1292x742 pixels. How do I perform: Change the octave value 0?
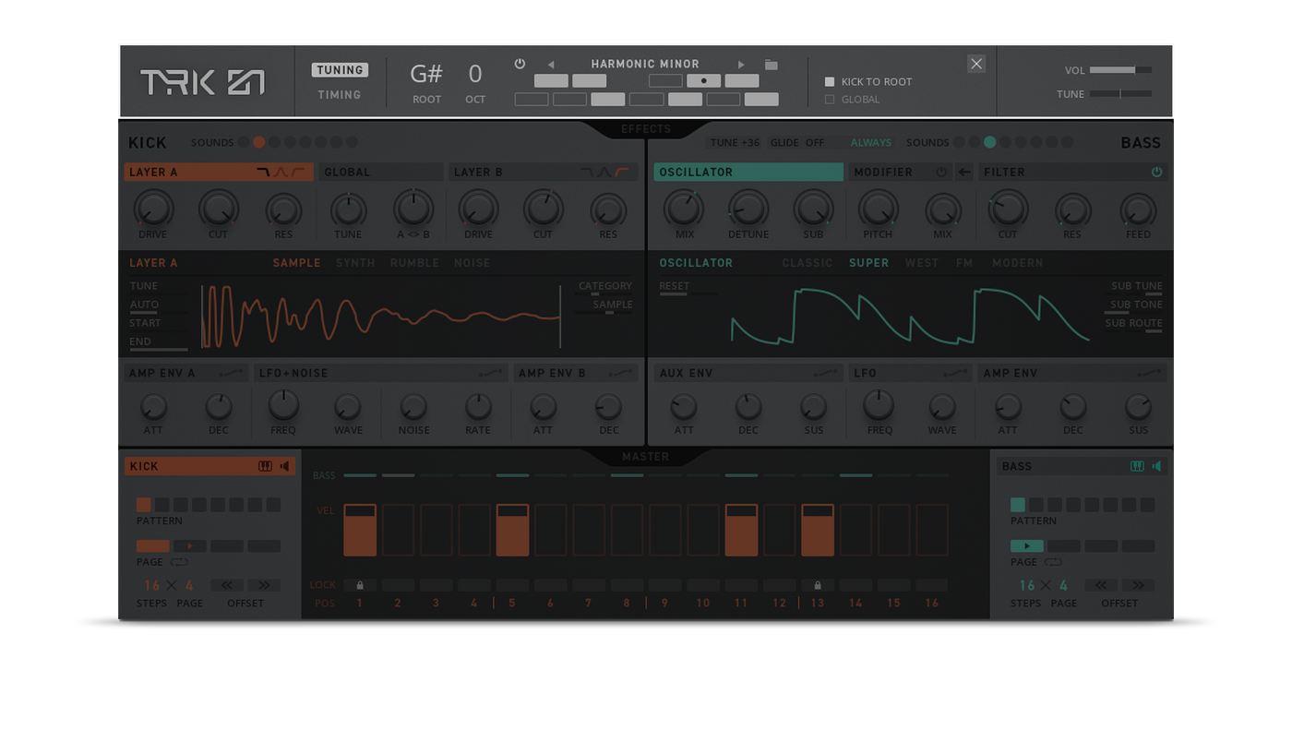pos(475,74)
